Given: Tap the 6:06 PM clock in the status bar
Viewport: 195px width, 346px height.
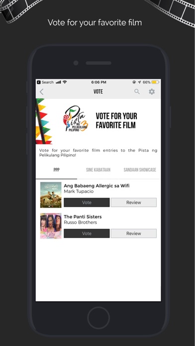Looking at the screenshot, I should [x=98, y=83].
